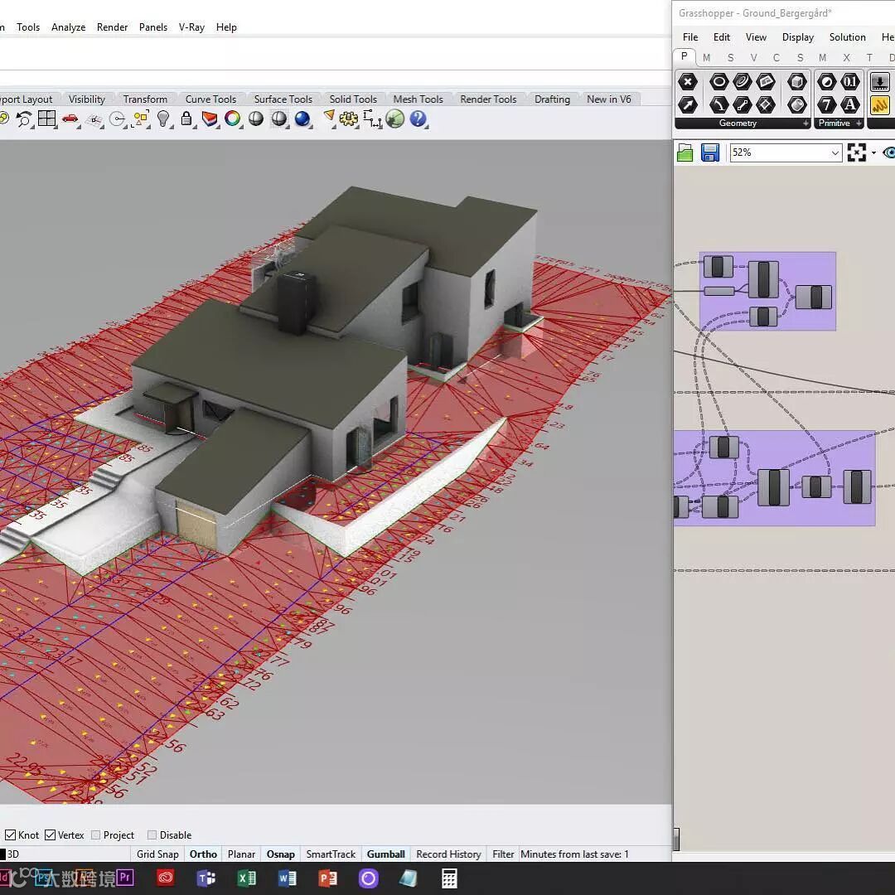895x895 pixels.
Task: Open Excel from the Windows taskbar
Action: point(247,878)
